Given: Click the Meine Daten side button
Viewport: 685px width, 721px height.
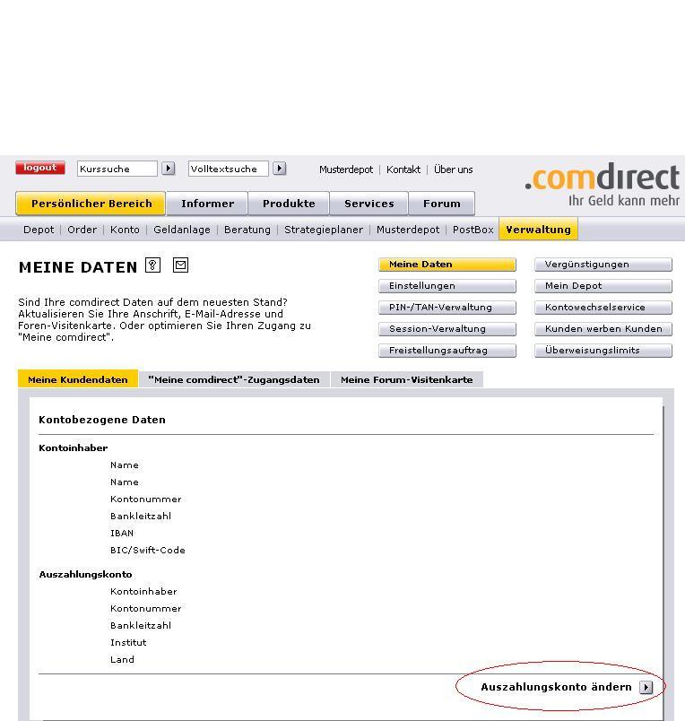Looking at the screenshot, I should (447, 265).
